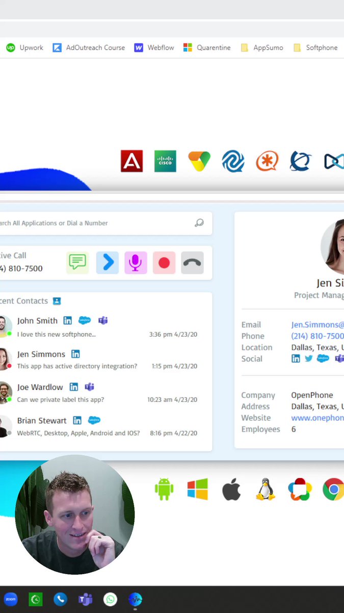Click the Active Call number 810-7500
The image size is (344, 613).
[x=21, y=269]
